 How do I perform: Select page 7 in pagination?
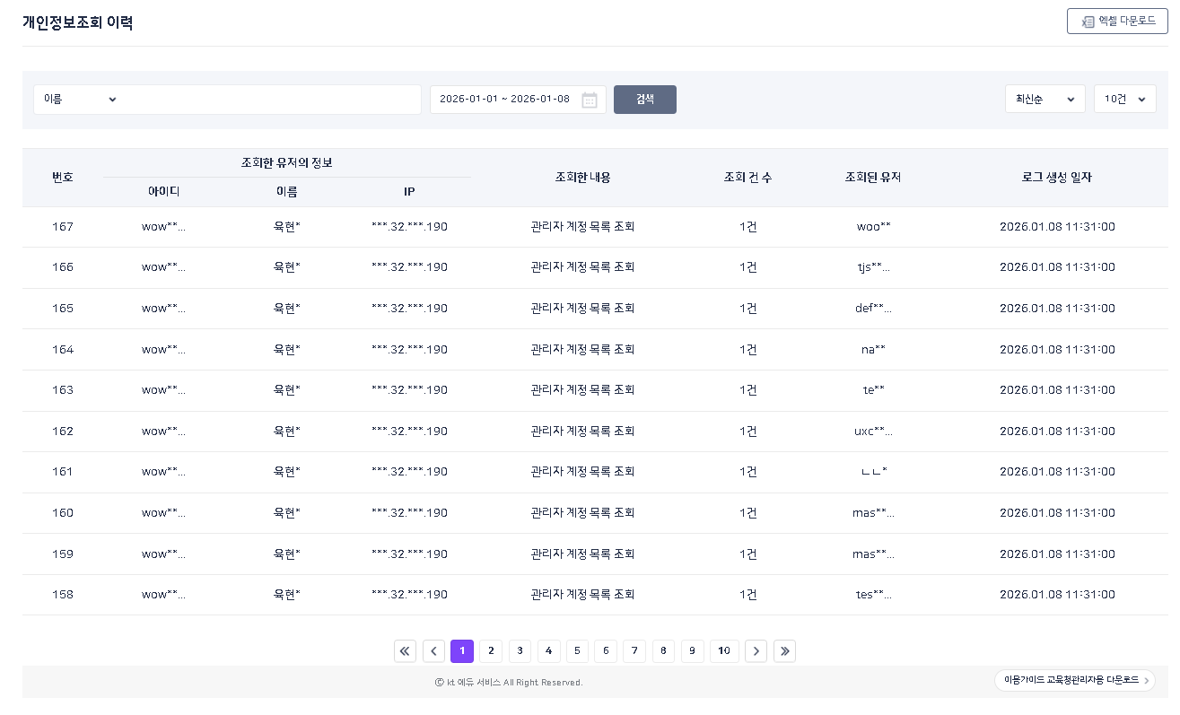[634, 651]
